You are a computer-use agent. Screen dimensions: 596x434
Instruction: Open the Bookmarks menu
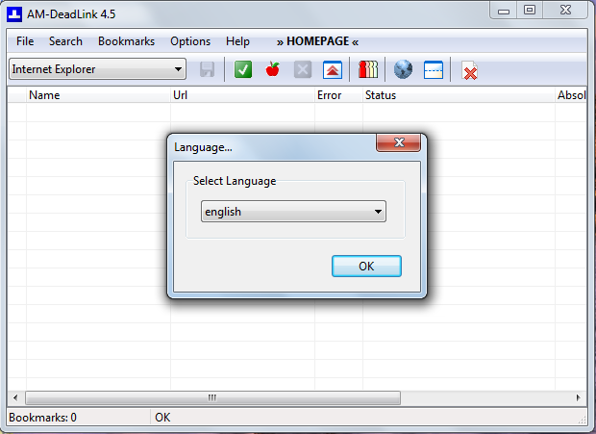(126, 41)
